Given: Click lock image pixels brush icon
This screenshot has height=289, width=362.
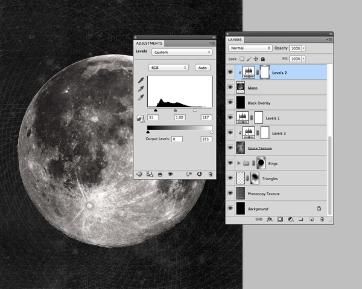Looking at the screenshot, I should click(x=249, y=59).
